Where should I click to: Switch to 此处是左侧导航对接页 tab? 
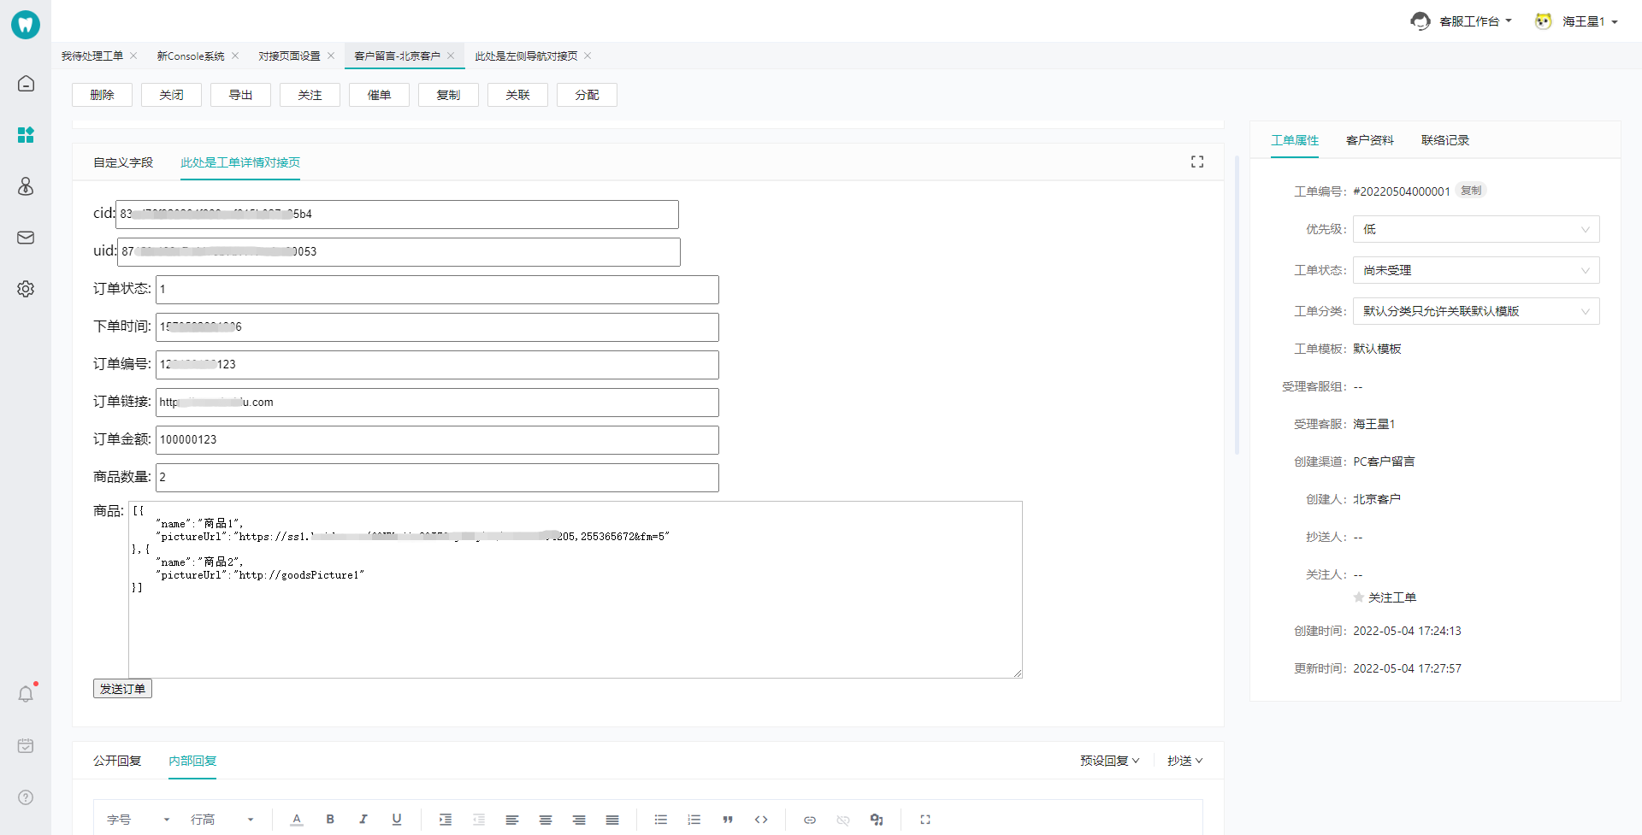(x=526, y=56)
